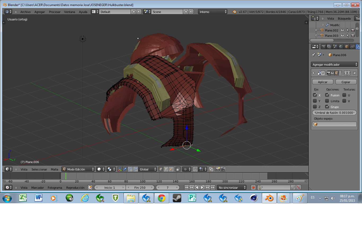Toggle the Fusion option checkbox
This screenshot has width=362, height=234.
click(327, 95)
